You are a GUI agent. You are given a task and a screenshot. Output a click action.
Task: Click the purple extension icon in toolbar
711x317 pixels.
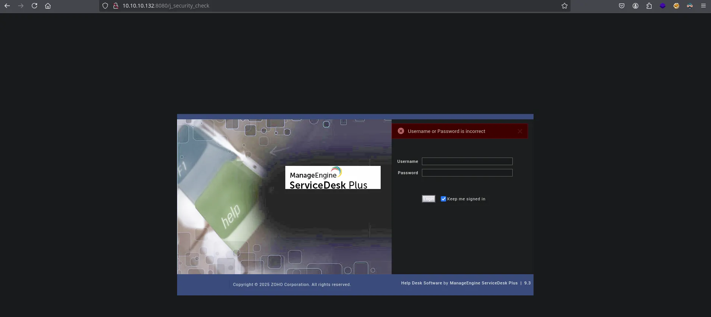point(663,6)
